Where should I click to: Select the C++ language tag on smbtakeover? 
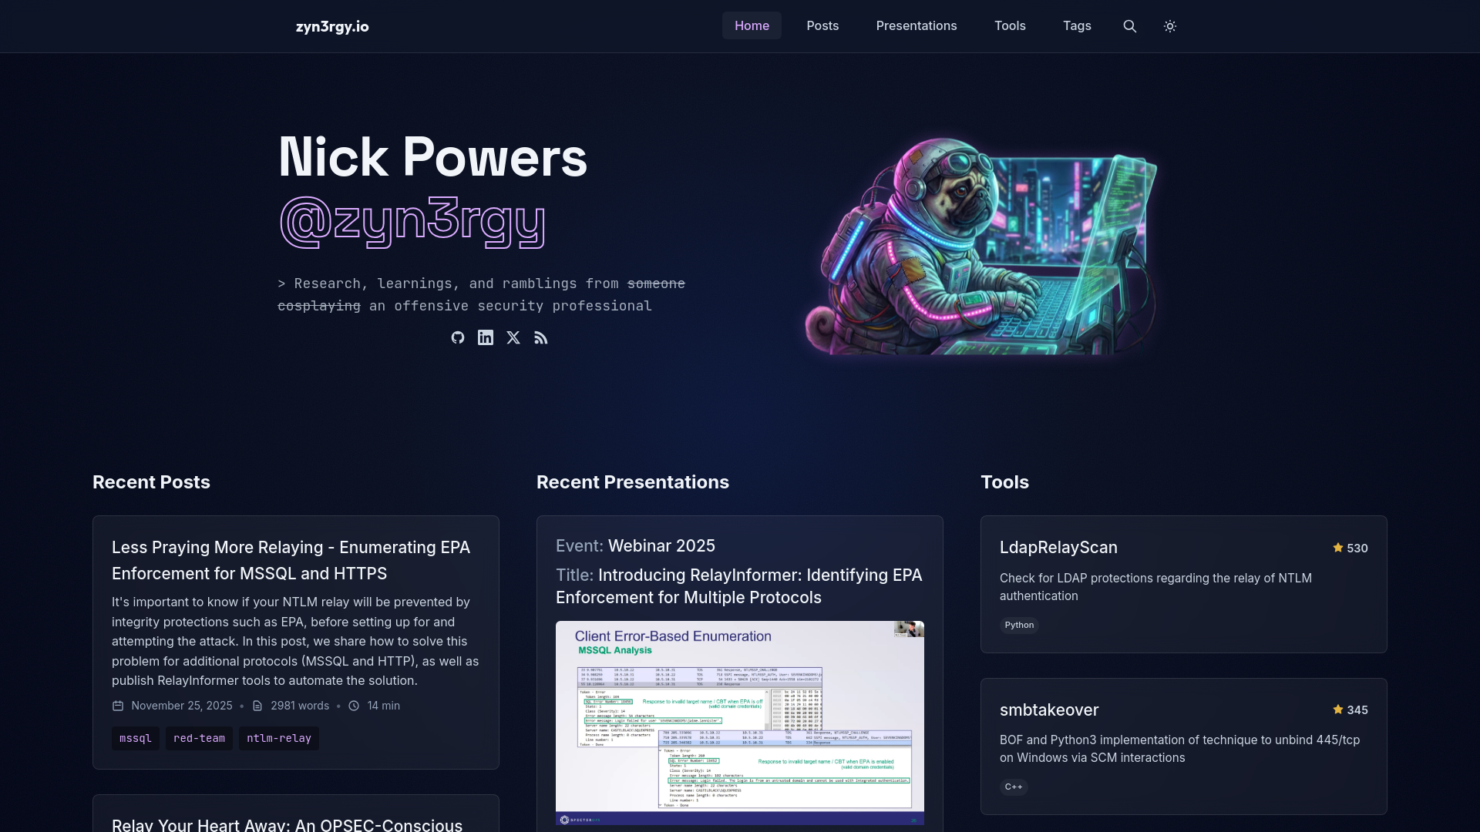pos(1014,787)
